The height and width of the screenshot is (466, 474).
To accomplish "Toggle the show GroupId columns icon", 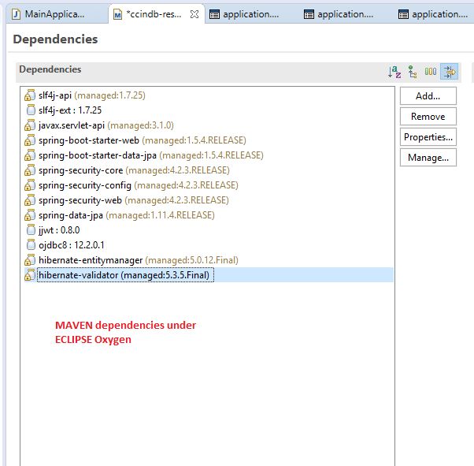I will click(431, 72).
